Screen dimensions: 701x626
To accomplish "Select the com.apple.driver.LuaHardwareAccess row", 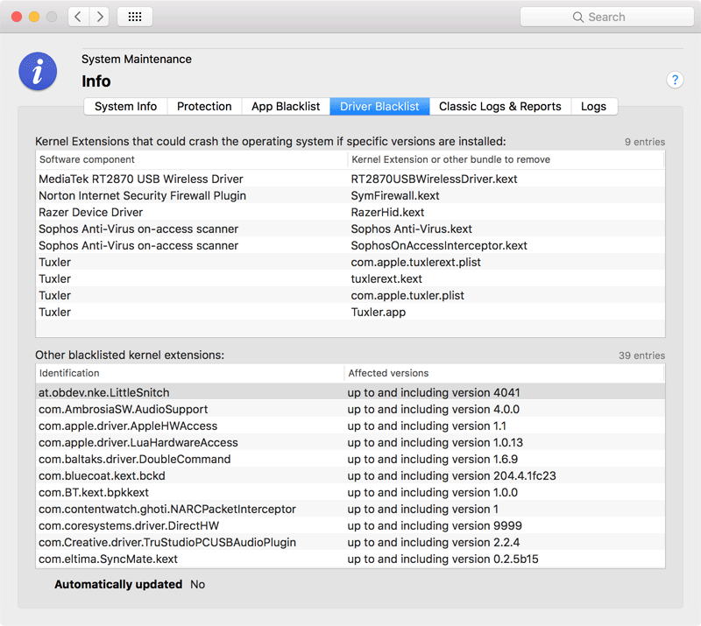I will pyautogui.click(x=350, y=442).
